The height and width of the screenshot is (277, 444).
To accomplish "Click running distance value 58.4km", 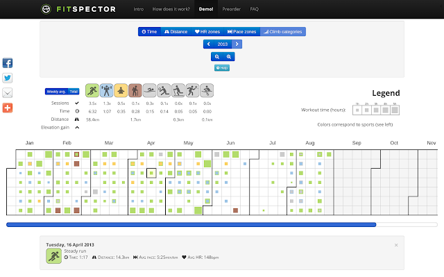I will point(92,120).
